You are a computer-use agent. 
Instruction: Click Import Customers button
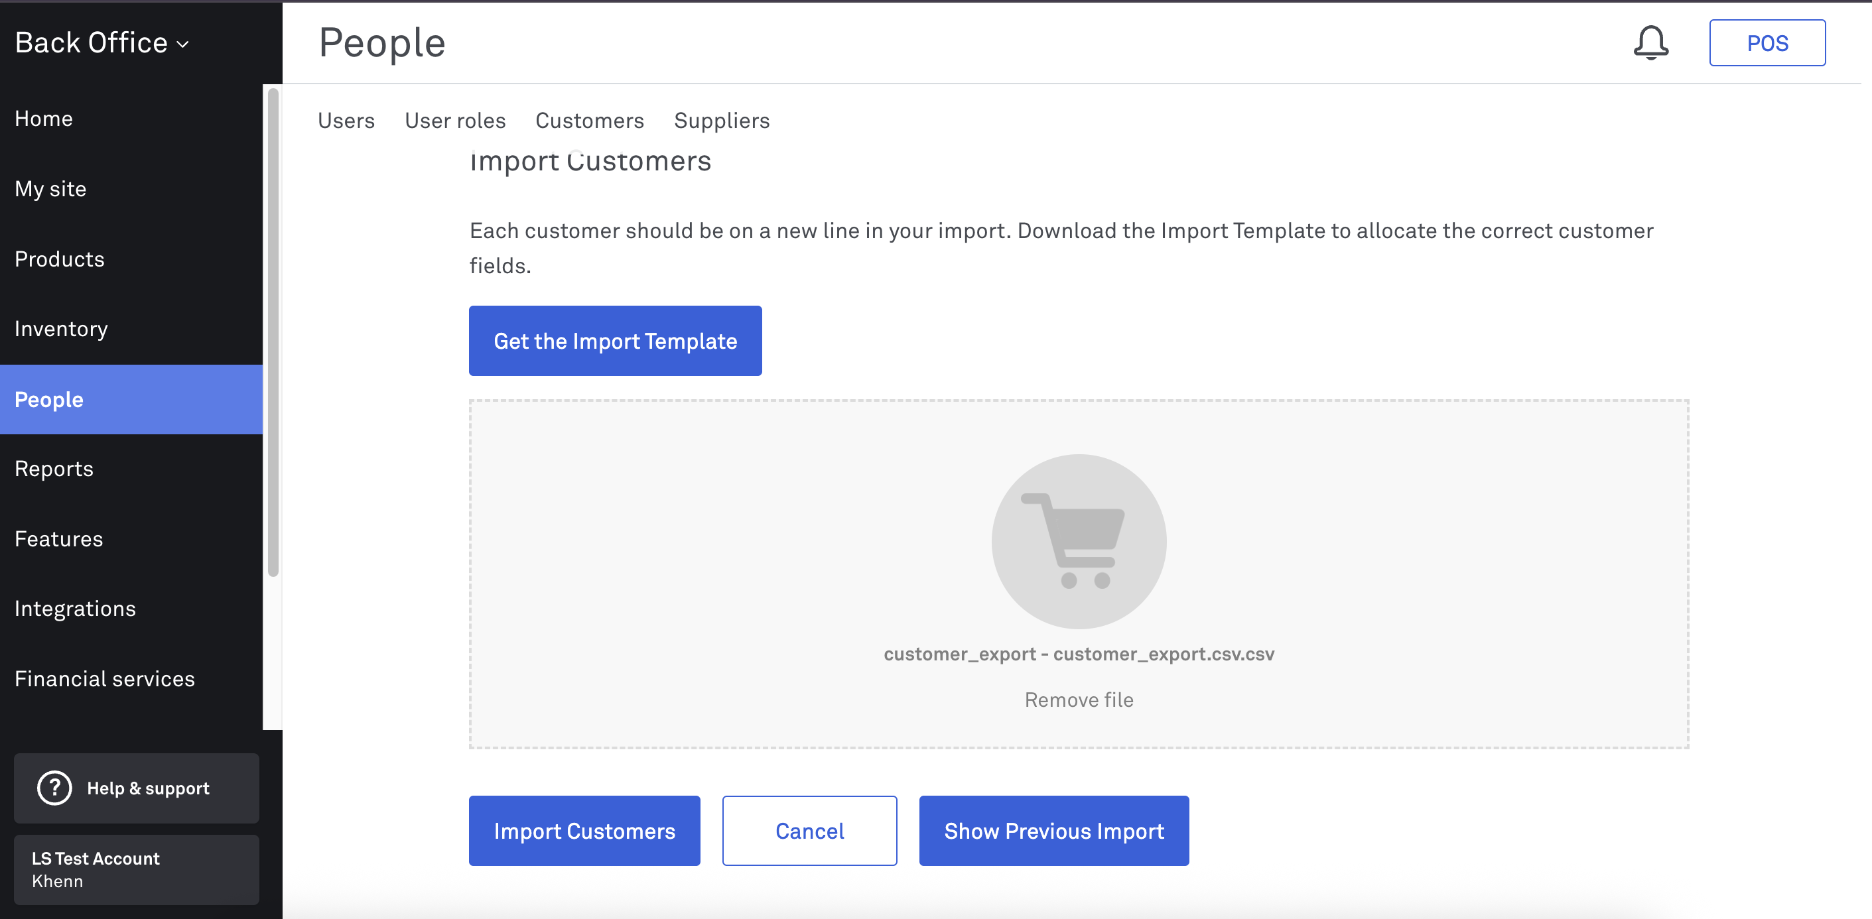584,830
